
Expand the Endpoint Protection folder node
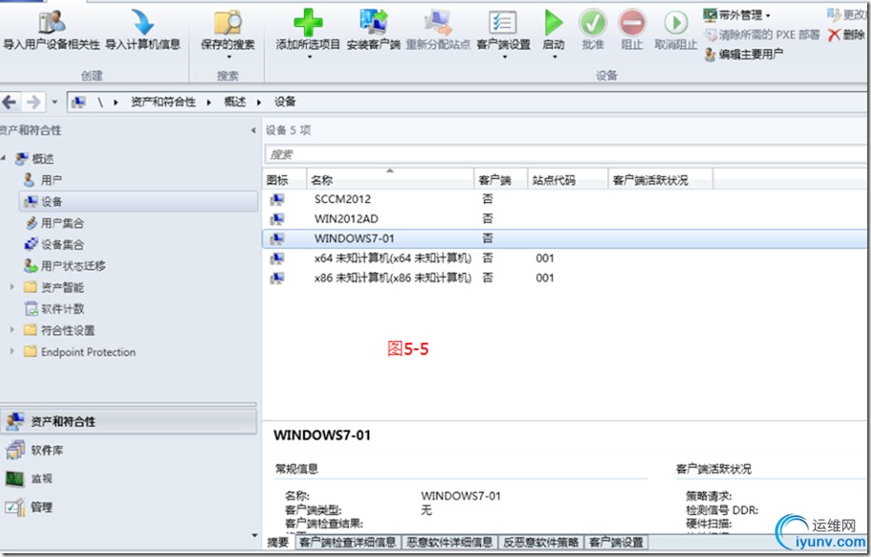(x=12, y=351)
